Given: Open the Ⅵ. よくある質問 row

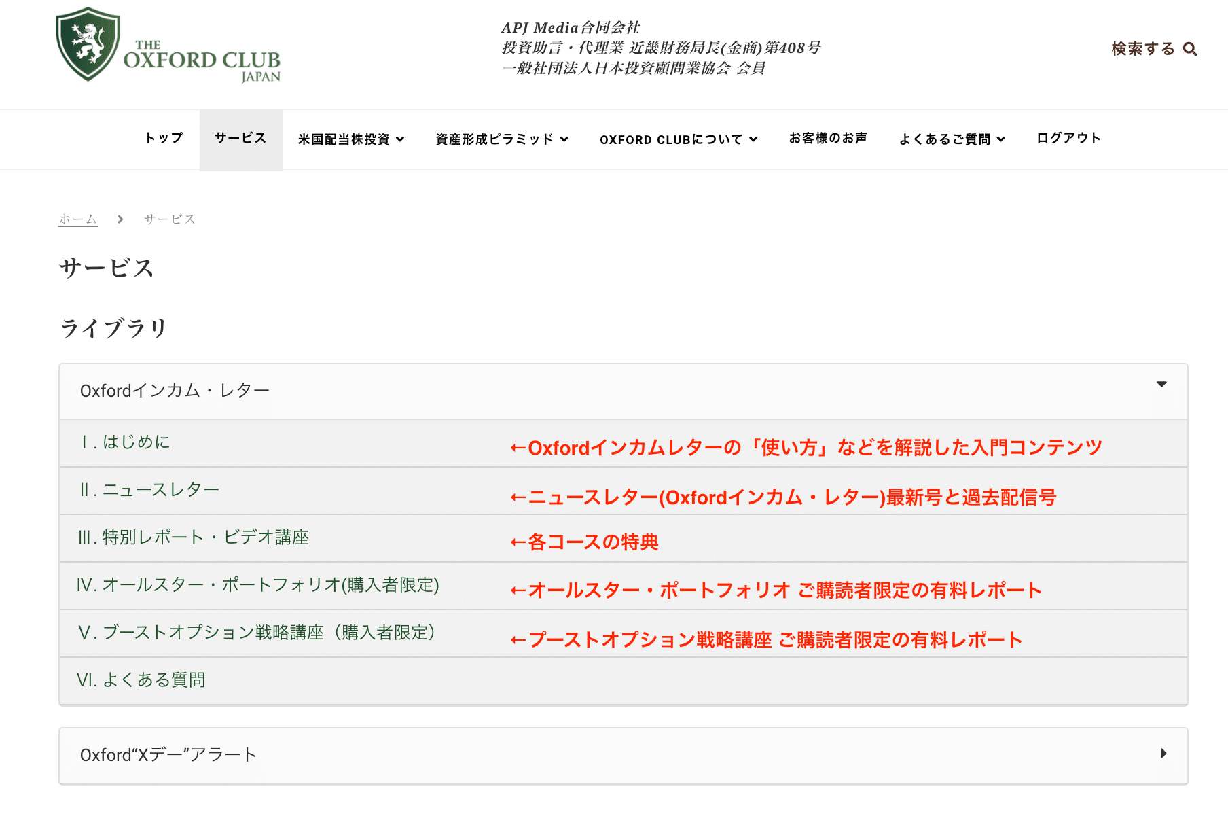Looking at the screenshot, I should coord(624,680).
